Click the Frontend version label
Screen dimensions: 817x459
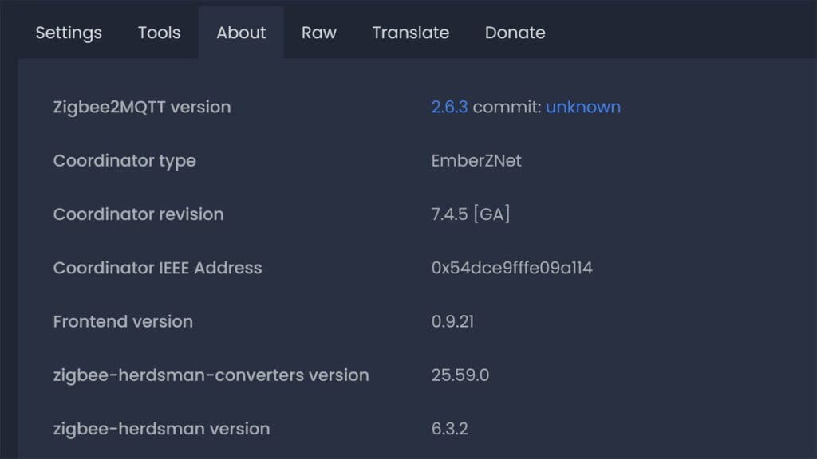click(123, 321)
